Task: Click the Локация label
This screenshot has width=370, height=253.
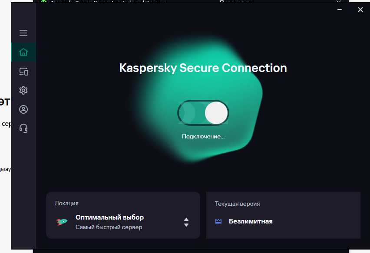Action: [66, 203]
